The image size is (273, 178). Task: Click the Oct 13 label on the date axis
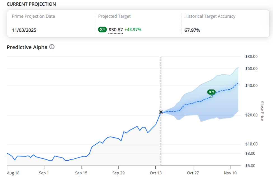(156, 173)
